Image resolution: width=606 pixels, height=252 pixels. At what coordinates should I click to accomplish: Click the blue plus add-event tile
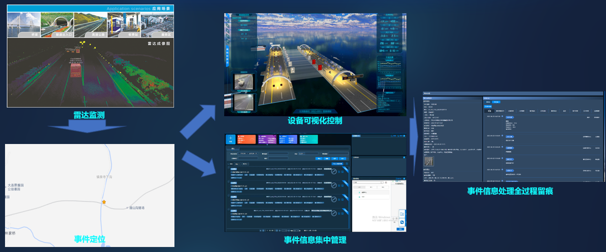click(x=231, y=139)
